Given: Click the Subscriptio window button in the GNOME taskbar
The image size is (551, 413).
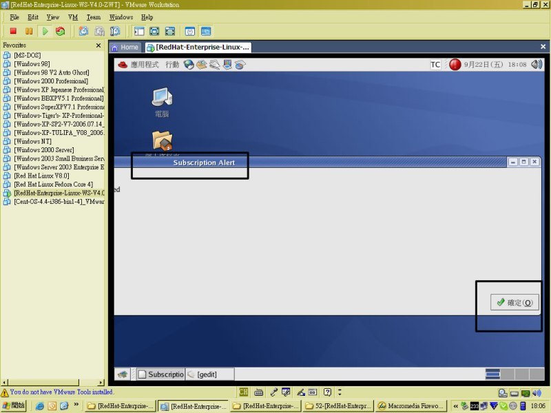Looking at the screenshot, I should (160, 374).
